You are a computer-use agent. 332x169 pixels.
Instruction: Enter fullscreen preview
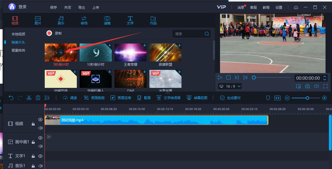326,86
